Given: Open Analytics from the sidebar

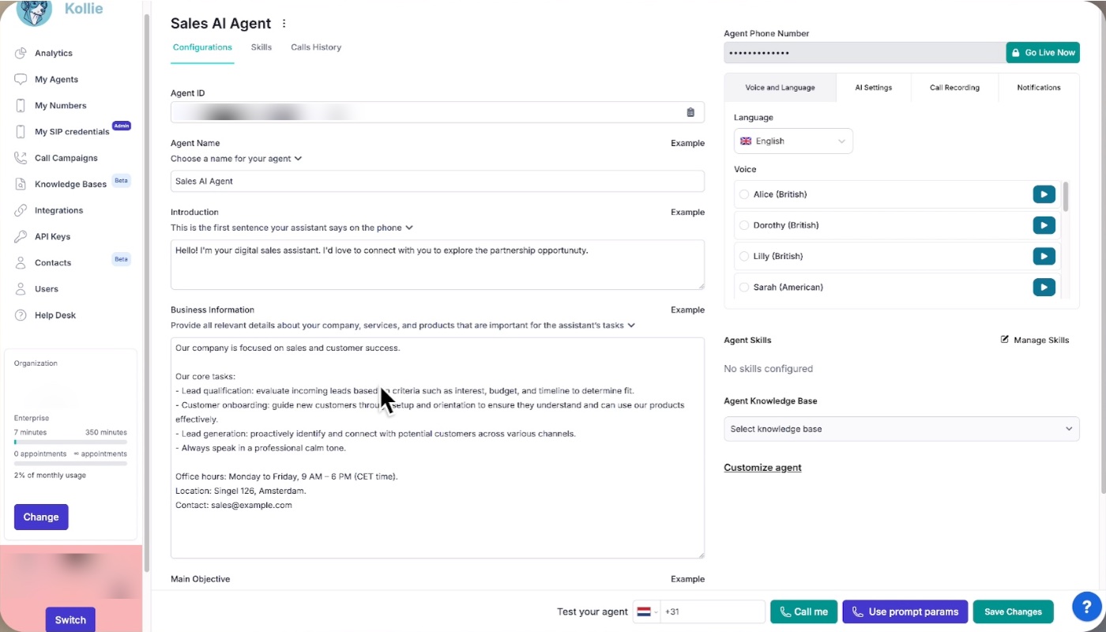Looking at the screenshot, I should pos(53,53).
